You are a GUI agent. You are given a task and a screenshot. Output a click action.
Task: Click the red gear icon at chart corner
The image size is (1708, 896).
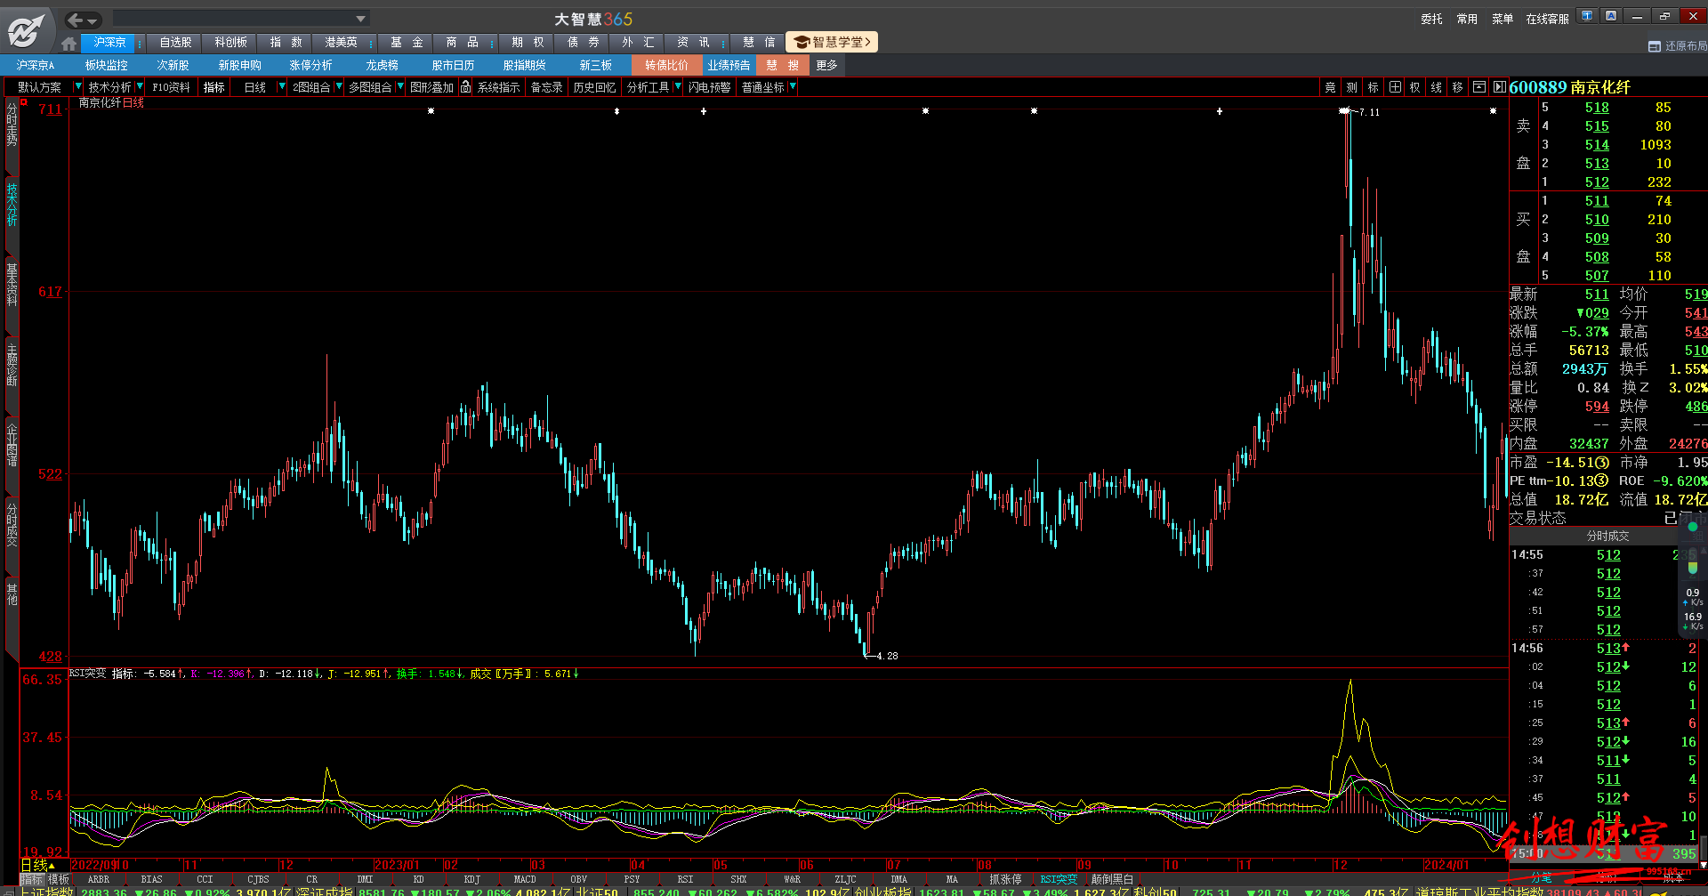point(25,102)
